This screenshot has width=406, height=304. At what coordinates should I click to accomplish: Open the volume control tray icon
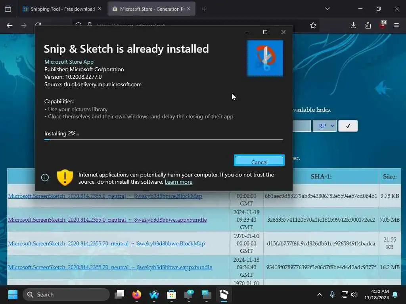pos(354,294)
